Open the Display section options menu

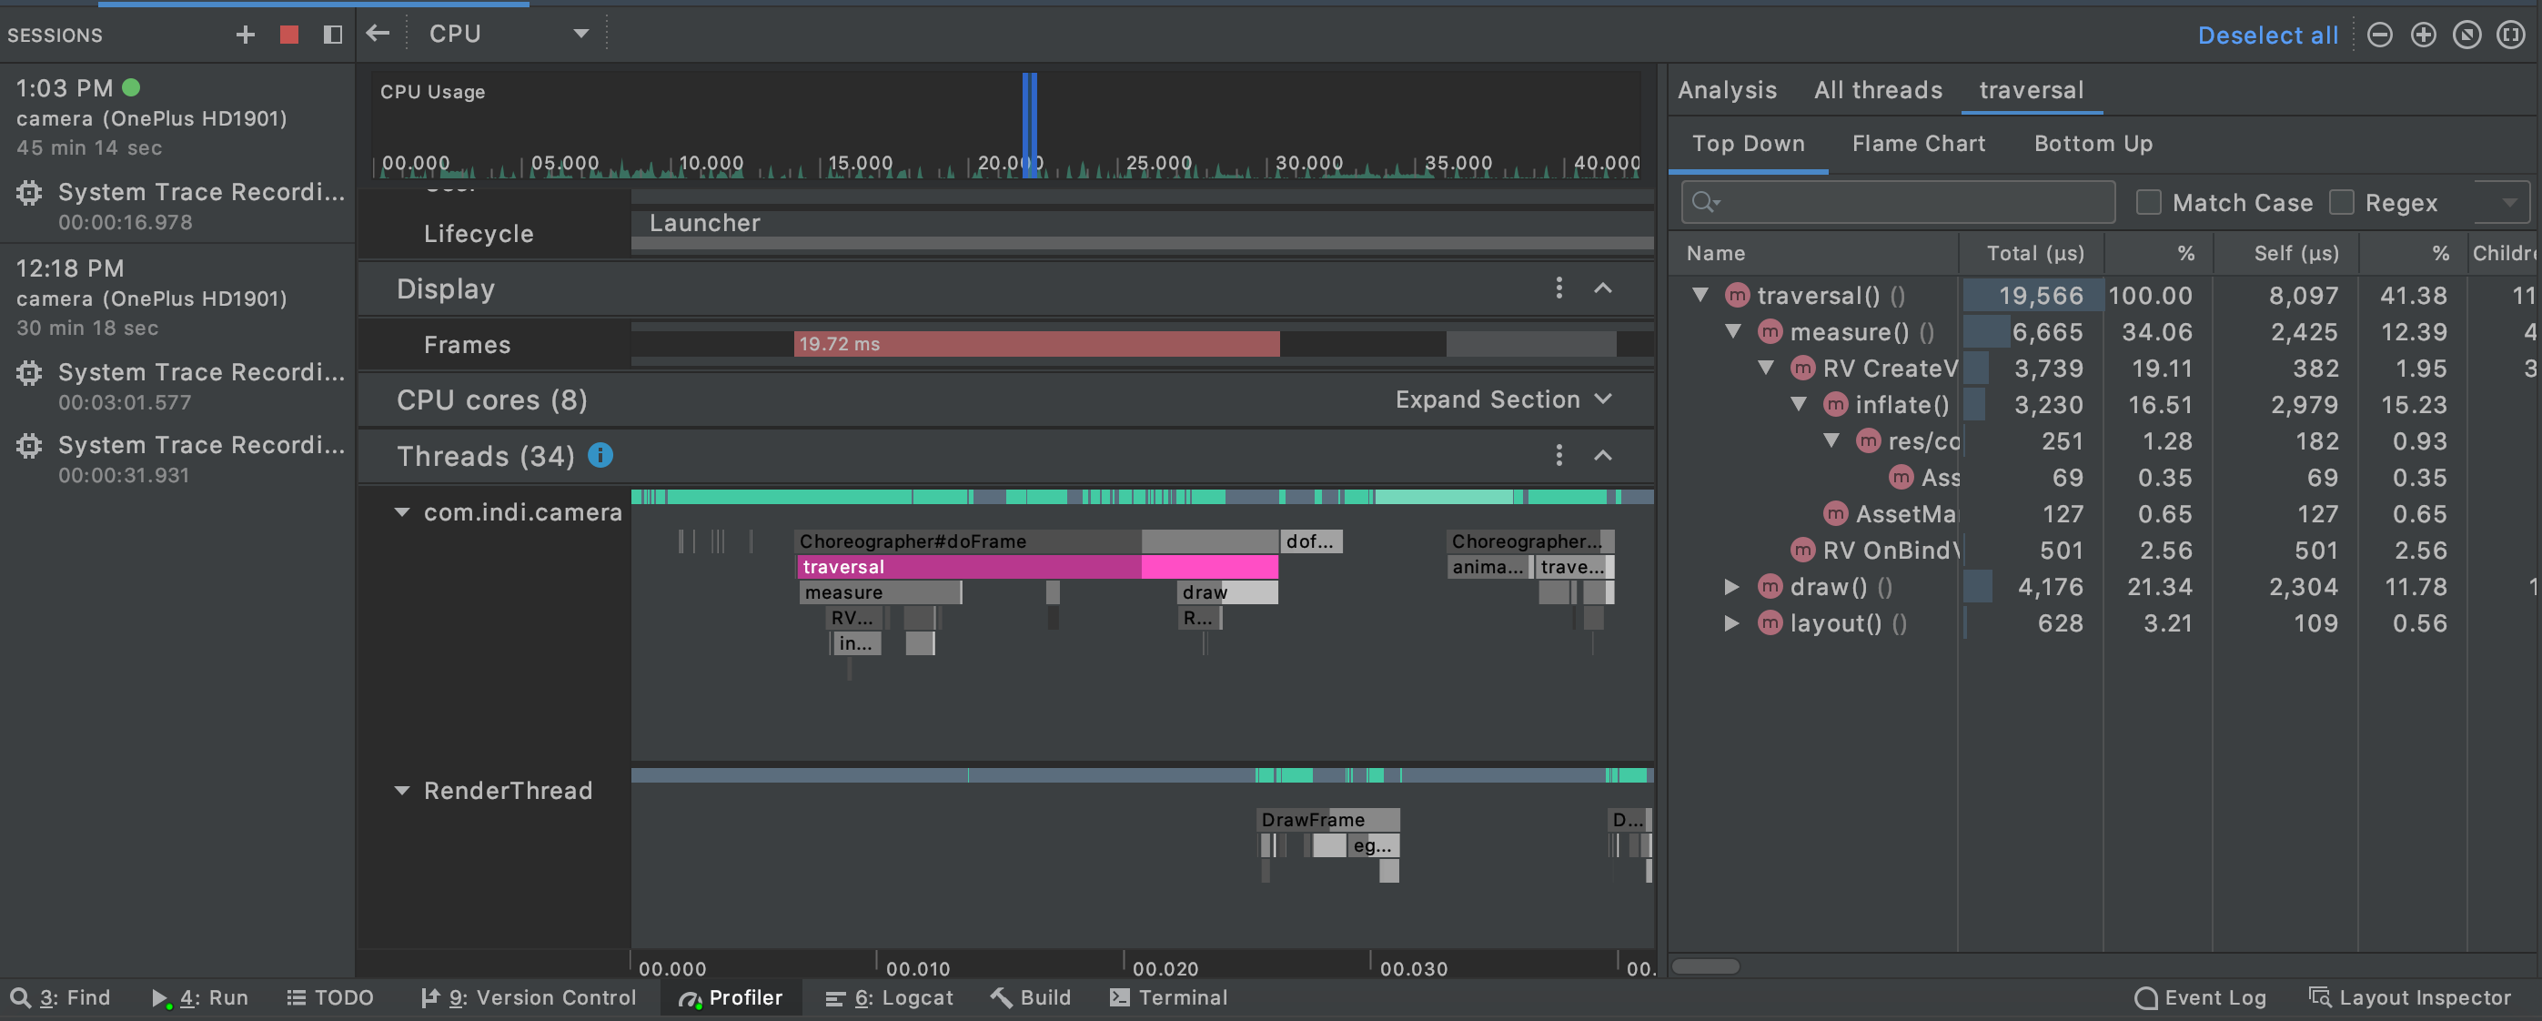pyautogui.click(x=1558, y=288)
